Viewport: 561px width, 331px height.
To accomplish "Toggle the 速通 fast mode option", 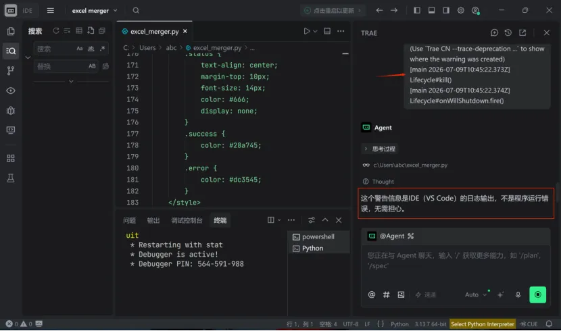I will tap(425, 295).
